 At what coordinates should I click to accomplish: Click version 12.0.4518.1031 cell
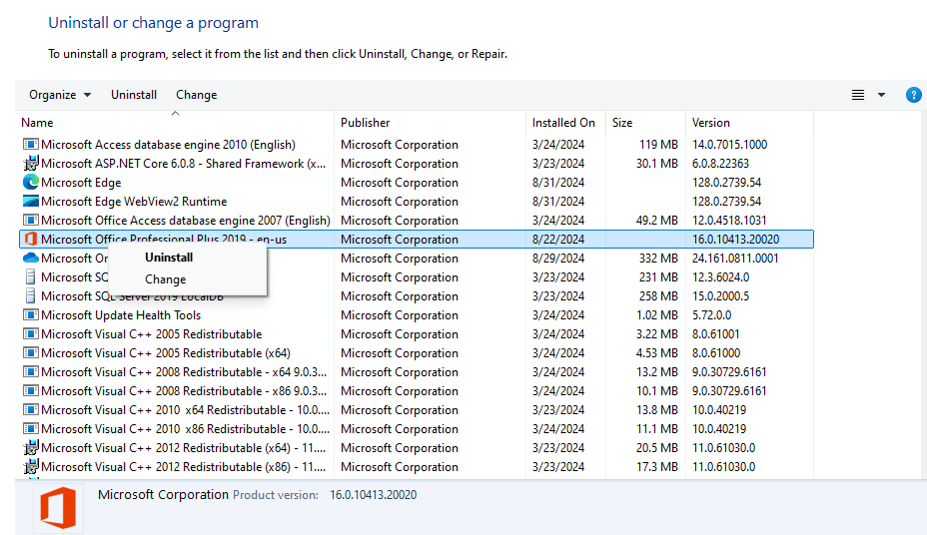click(729, 220)
